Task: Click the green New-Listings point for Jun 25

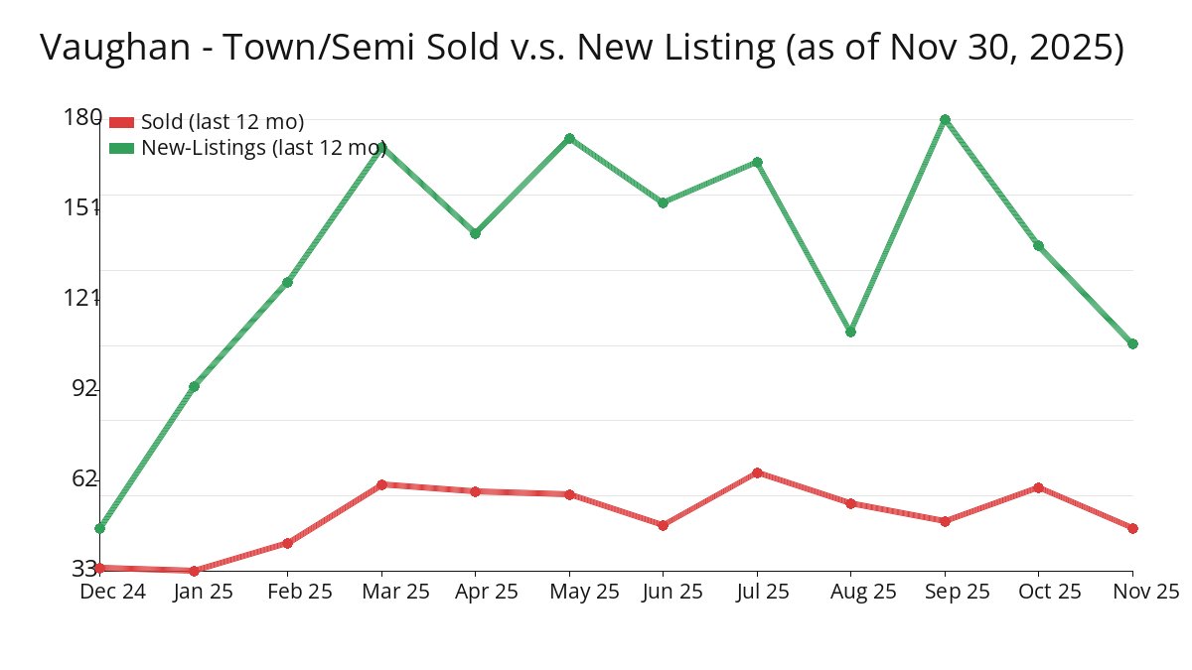Action: (x=663, y=202)
